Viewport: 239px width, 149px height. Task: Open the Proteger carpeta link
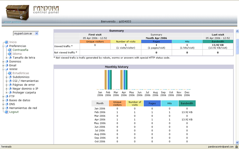click(x=24, y=93)
